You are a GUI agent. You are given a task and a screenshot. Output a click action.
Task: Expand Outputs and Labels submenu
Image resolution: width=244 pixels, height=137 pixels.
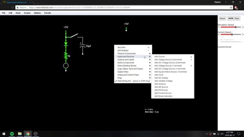point(133,60)
